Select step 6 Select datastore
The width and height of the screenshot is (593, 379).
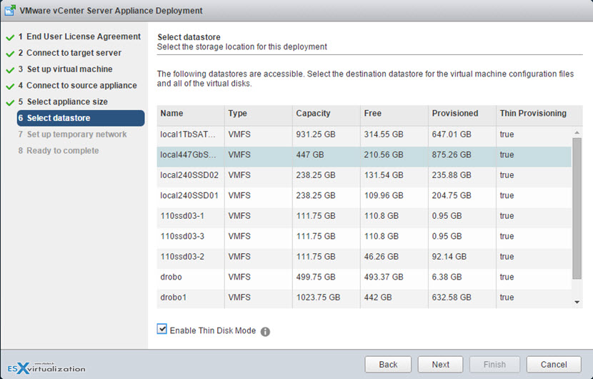[x=81, y=118]
